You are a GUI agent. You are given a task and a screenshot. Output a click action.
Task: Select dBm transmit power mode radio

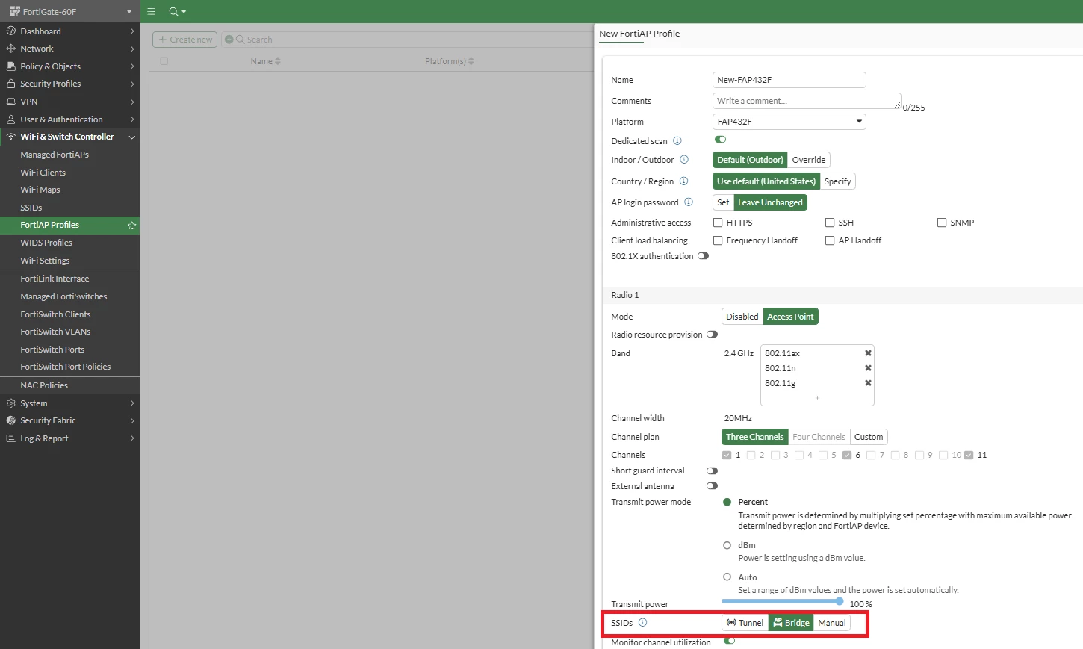click(x=727, y=546)
